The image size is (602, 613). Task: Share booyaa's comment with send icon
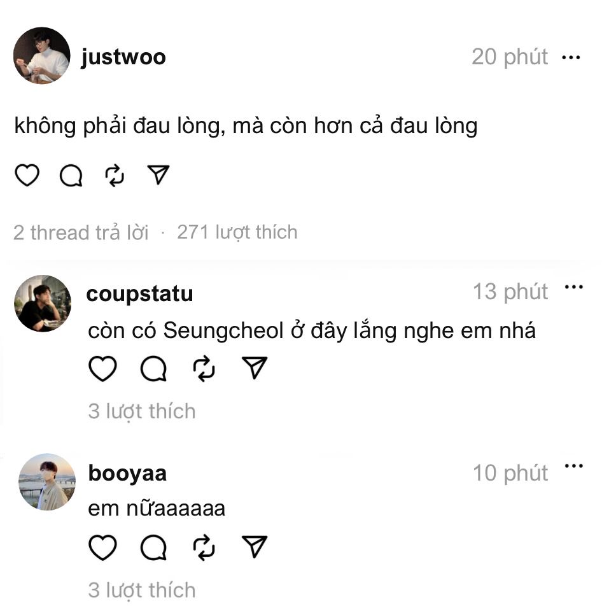pyautogui.click(x=255, y=546)
